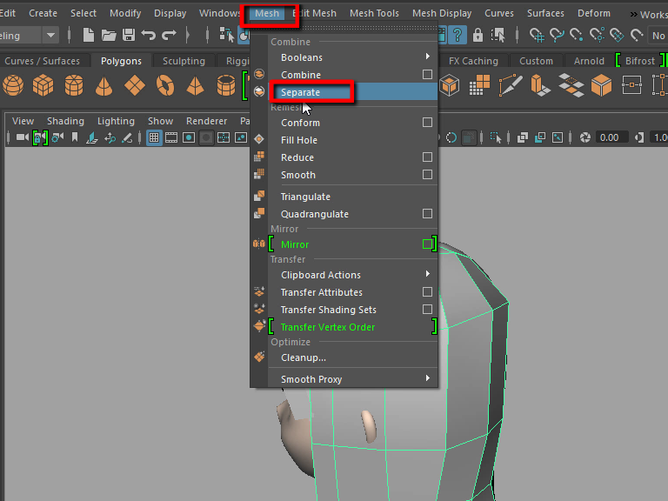The image size is (668, 501).
Task: Toggle the viewport grid display icon
Action: pos(154,137)
